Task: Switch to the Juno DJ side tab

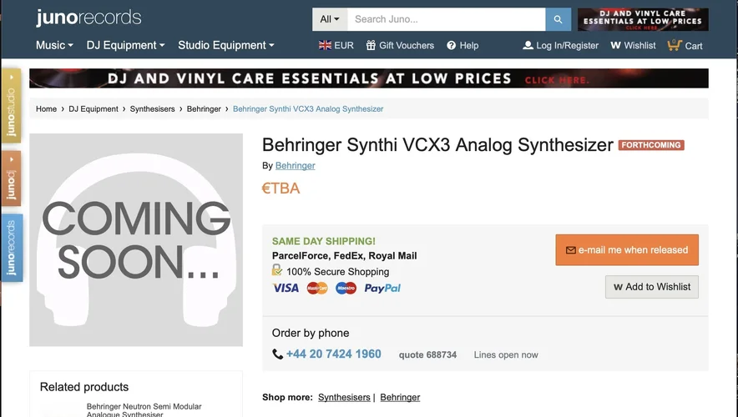Action: pyautogui.click(x=12, y=178)
